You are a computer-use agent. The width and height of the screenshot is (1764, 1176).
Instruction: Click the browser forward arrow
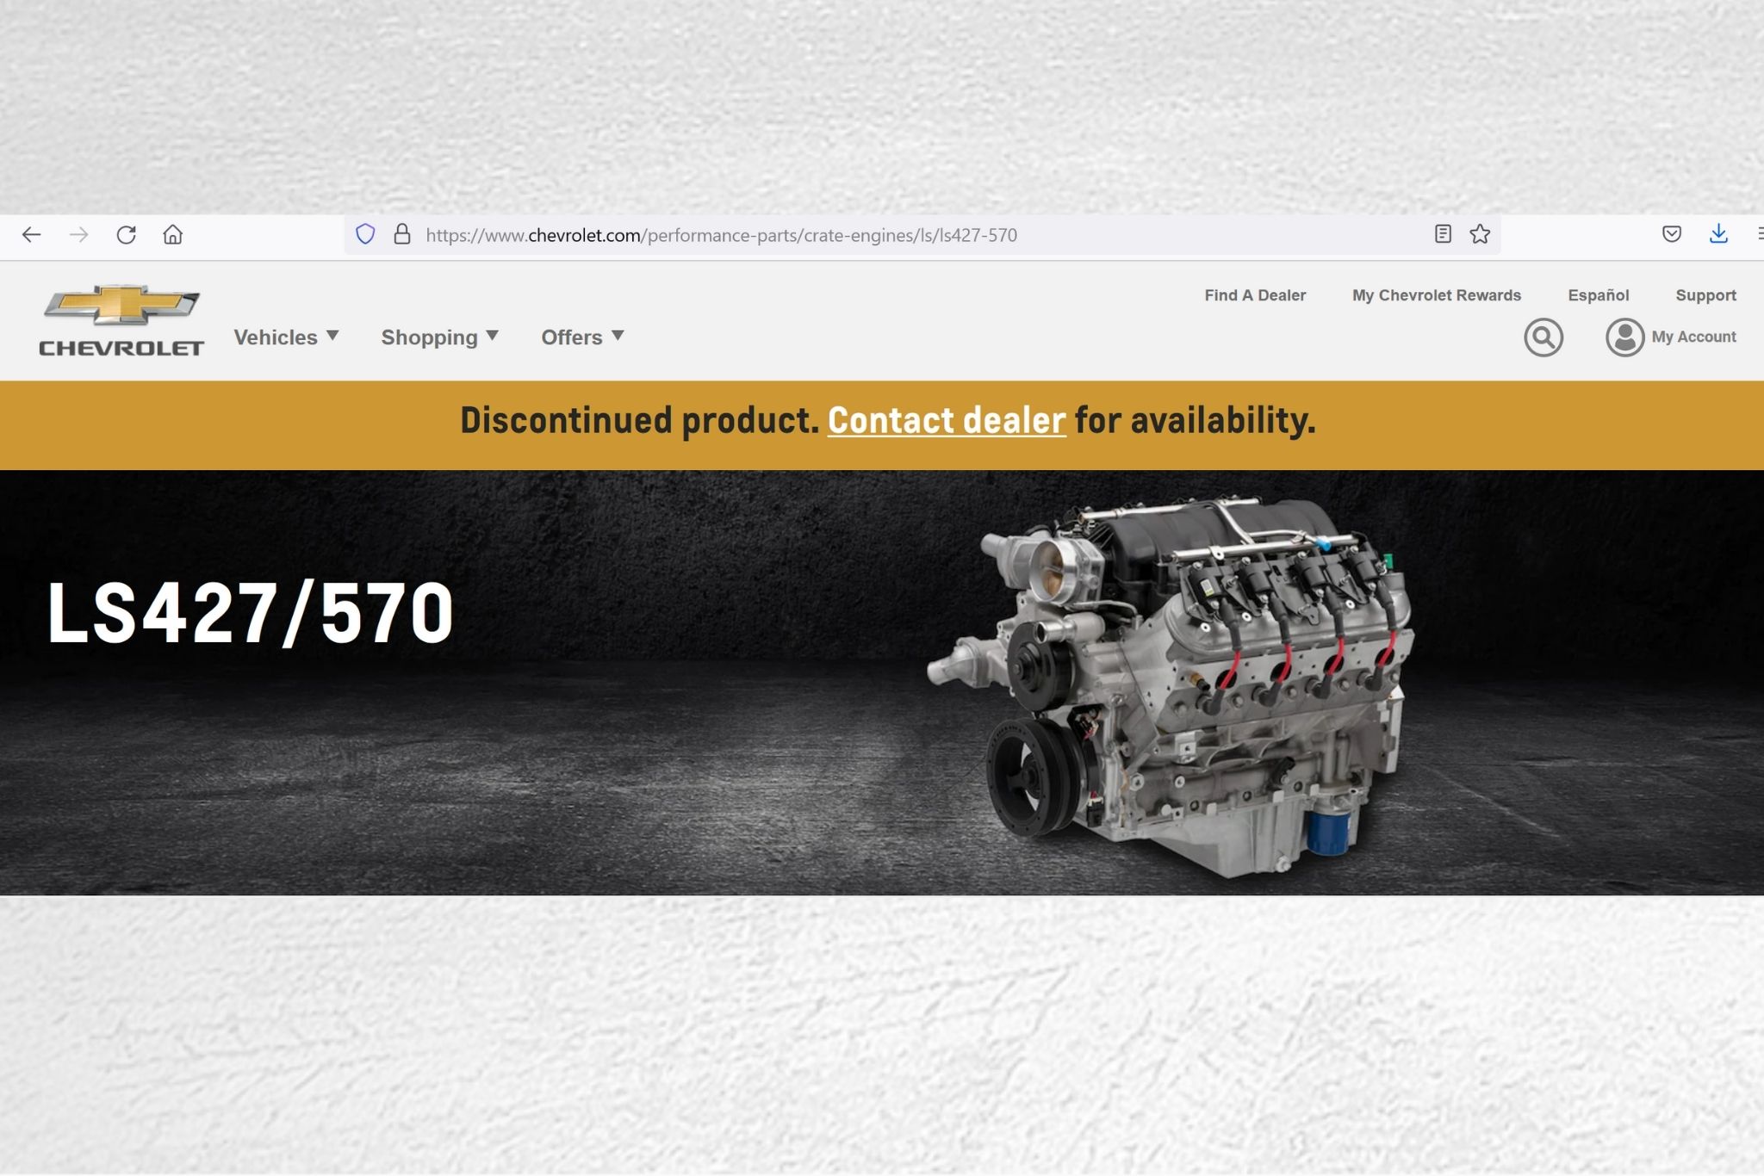(78, 235)
